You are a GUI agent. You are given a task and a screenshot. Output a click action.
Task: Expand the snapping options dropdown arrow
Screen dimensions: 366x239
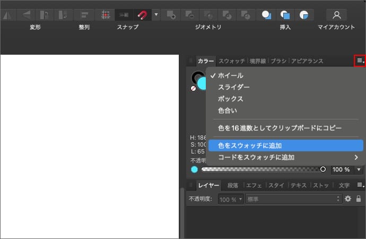[156, 14]
